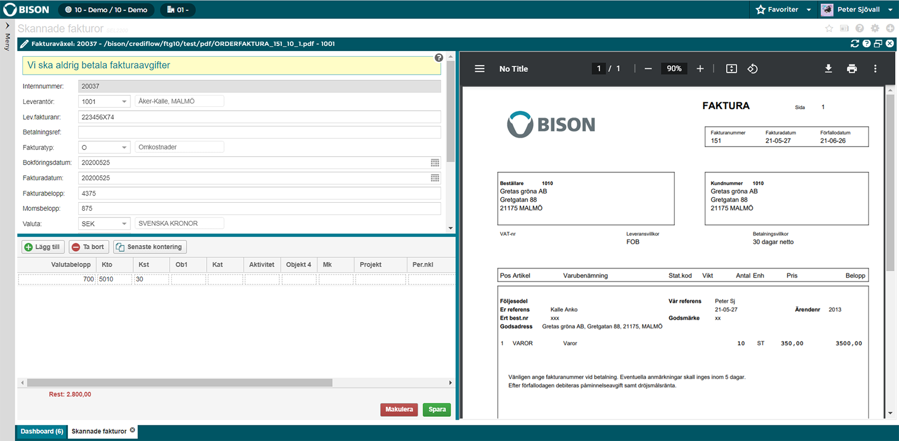This screenshot has height=441, width=899.
Task: Add page to favorites with grey star icon
Action: pos(829,28)
